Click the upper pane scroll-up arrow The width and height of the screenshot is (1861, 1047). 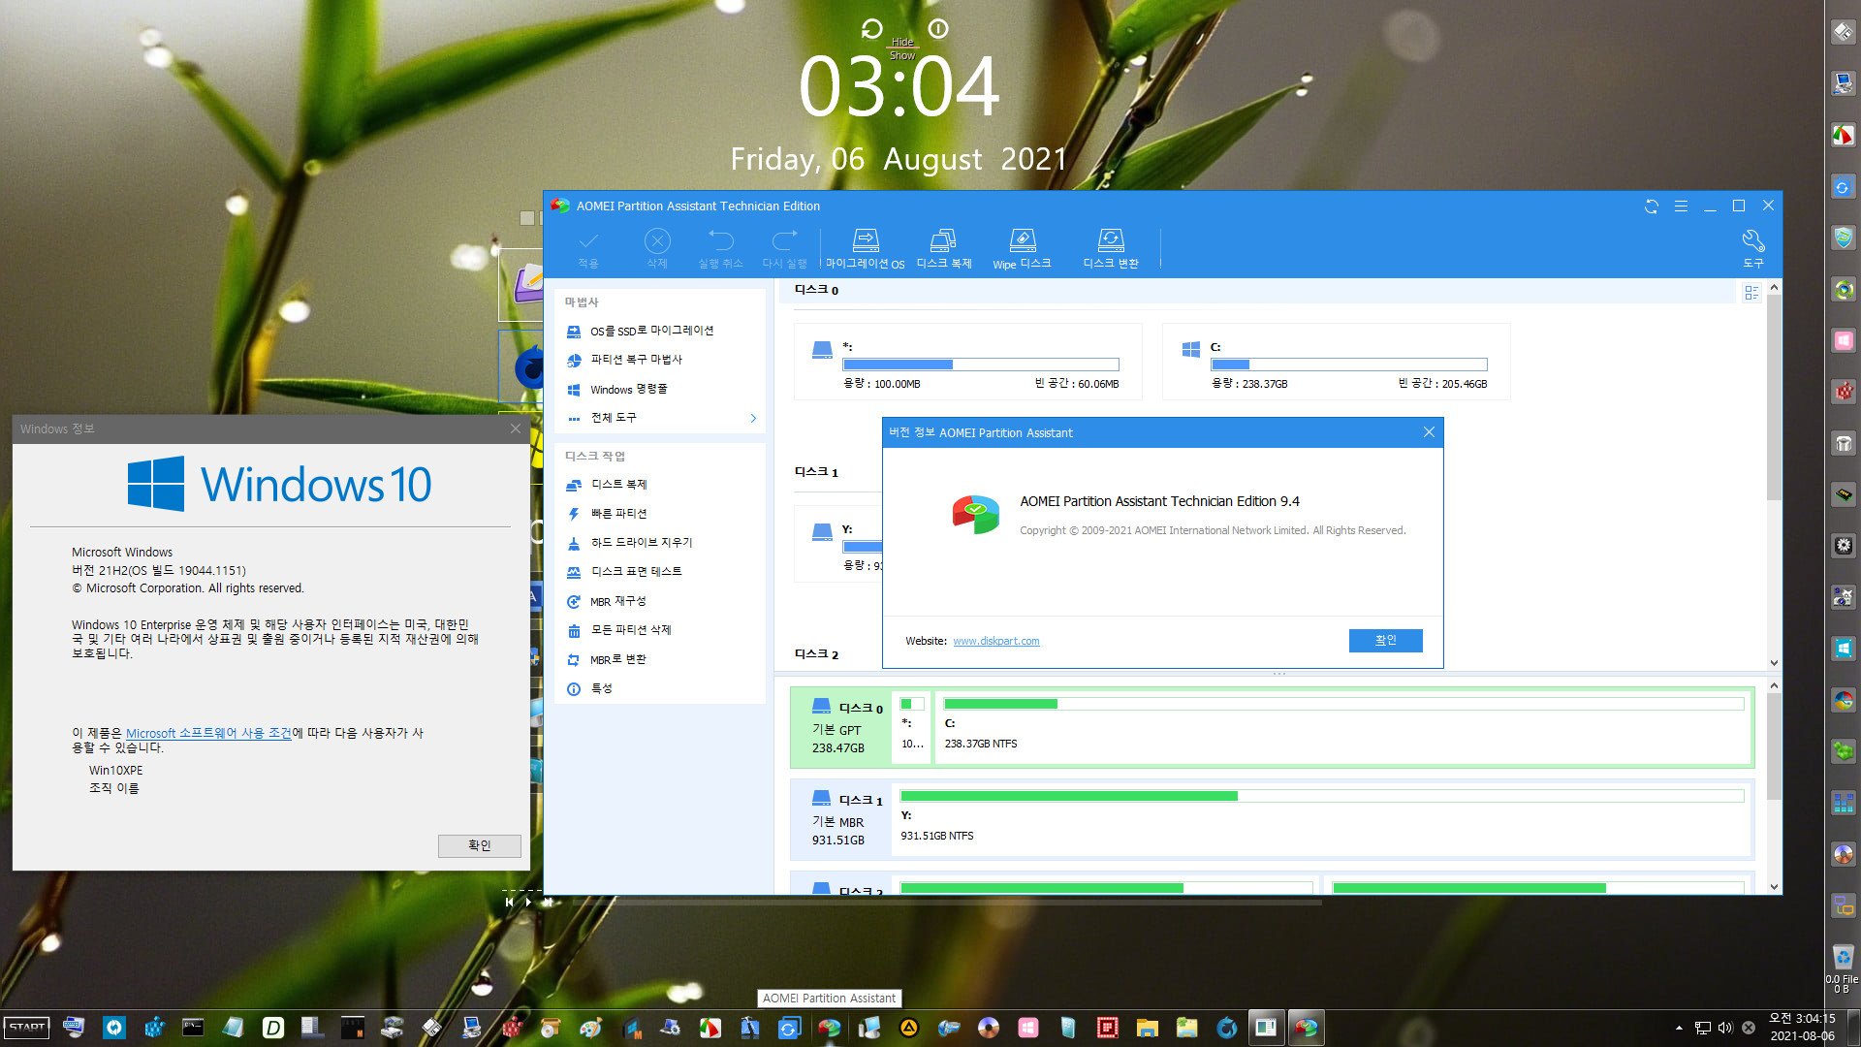tap(1774, 288)
